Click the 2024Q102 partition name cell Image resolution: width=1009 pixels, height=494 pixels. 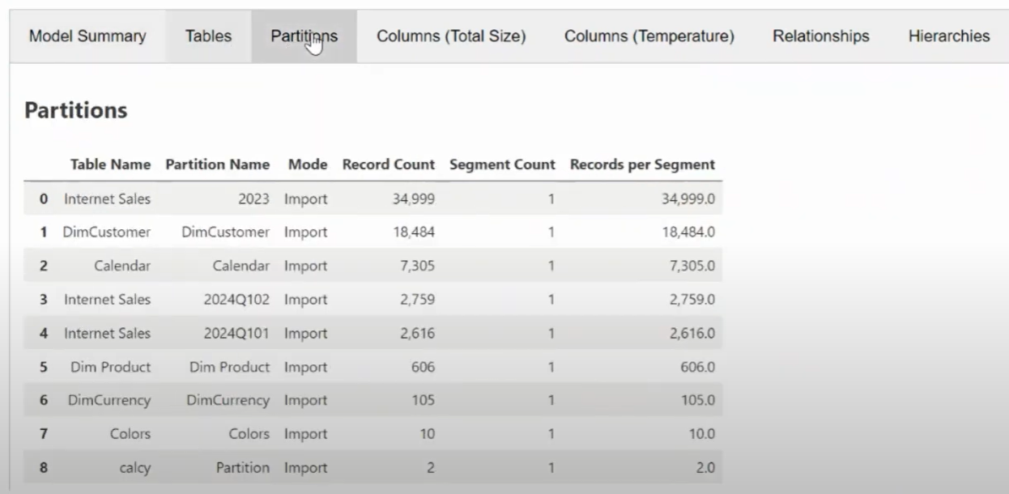[236, 300]
